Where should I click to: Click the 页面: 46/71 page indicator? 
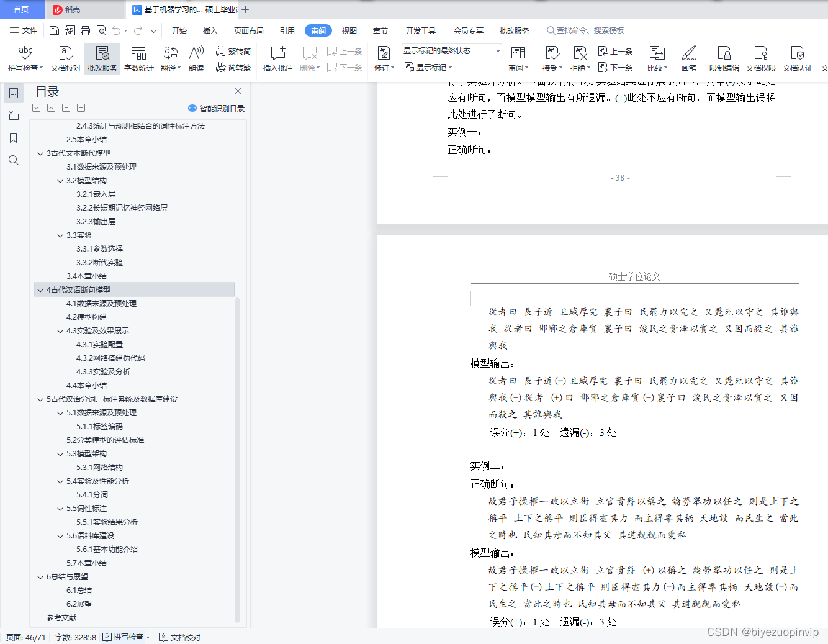[x=26, y=637]
